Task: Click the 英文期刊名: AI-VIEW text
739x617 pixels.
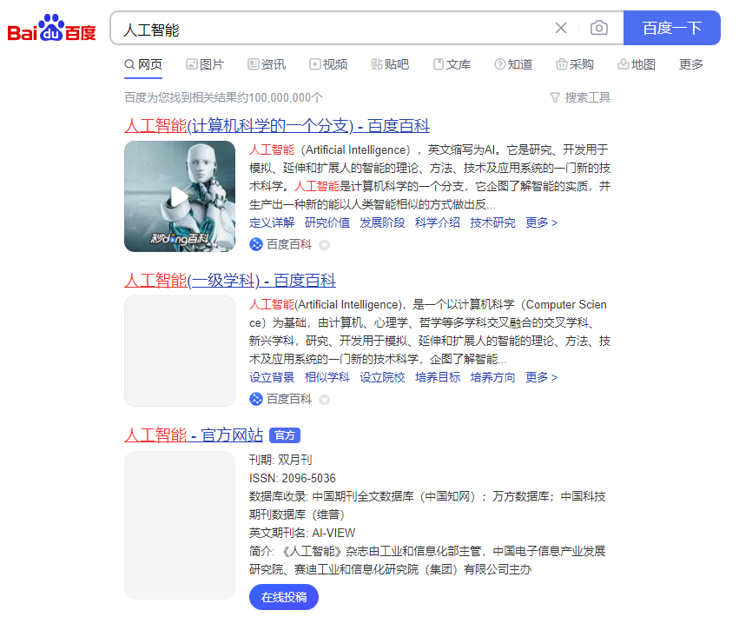Action: pos(302,533)
